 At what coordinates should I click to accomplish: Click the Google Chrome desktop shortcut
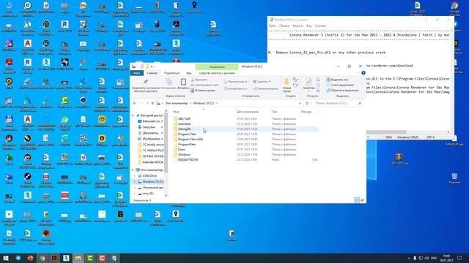pos(454,9)
